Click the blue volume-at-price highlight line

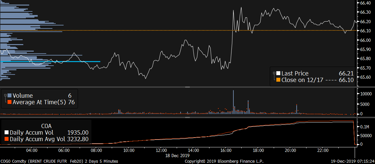[50, 61]
